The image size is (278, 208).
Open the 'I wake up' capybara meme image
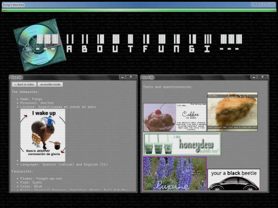(x=43, y=135)
